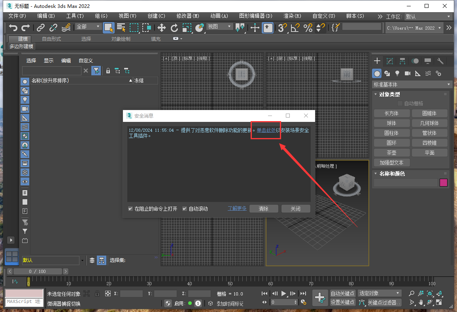
Task: Open the Modify panel tab
Action: tap(390, 61)
